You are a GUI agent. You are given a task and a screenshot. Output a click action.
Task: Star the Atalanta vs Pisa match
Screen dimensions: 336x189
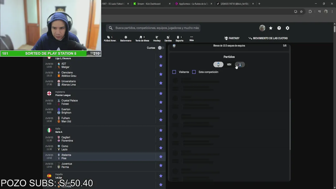[x=161, y=157]
